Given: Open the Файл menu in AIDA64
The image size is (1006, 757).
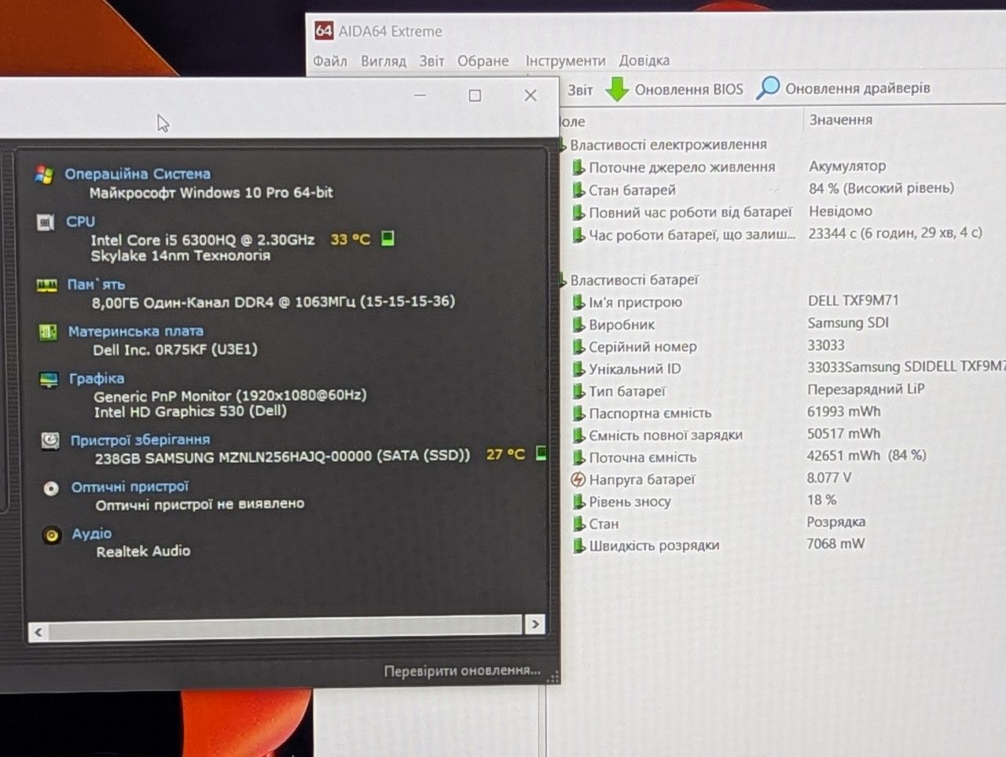Looking at the screenshot, I should 330,61.
